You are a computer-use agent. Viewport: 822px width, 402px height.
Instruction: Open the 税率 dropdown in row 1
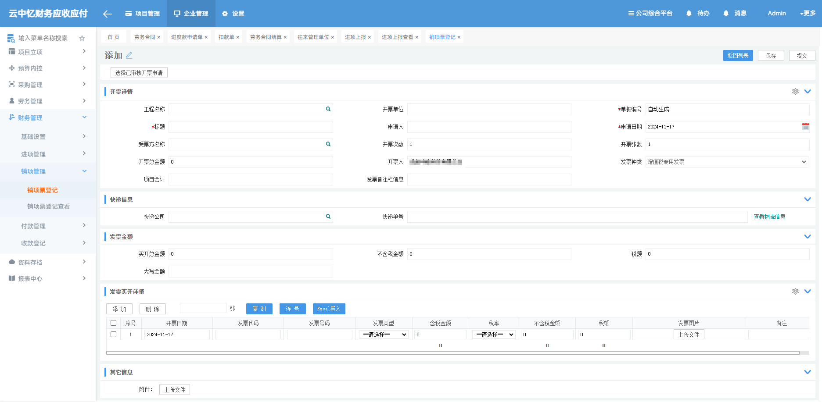tap(494, 334)
